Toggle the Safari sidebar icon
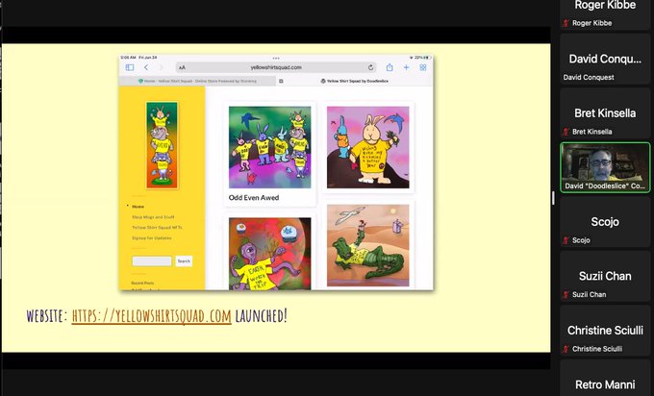 (x=130, y=67)
